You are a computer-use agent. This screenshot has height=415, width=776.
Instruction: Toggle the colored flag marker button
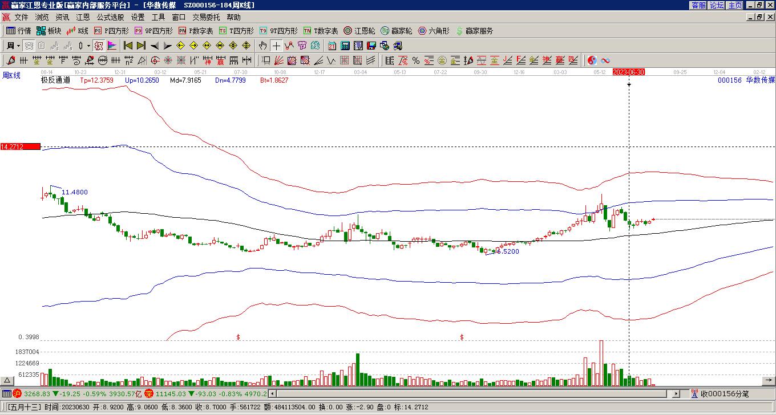point(112,46)
